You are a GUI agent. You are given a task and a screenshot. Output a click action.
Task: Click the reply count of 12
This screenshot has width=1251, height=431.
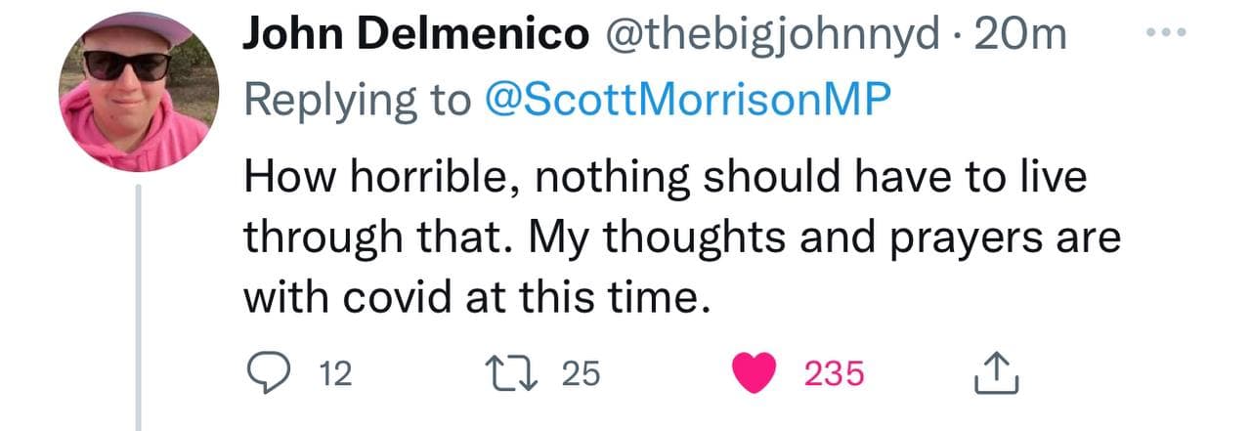click(336, 373)
